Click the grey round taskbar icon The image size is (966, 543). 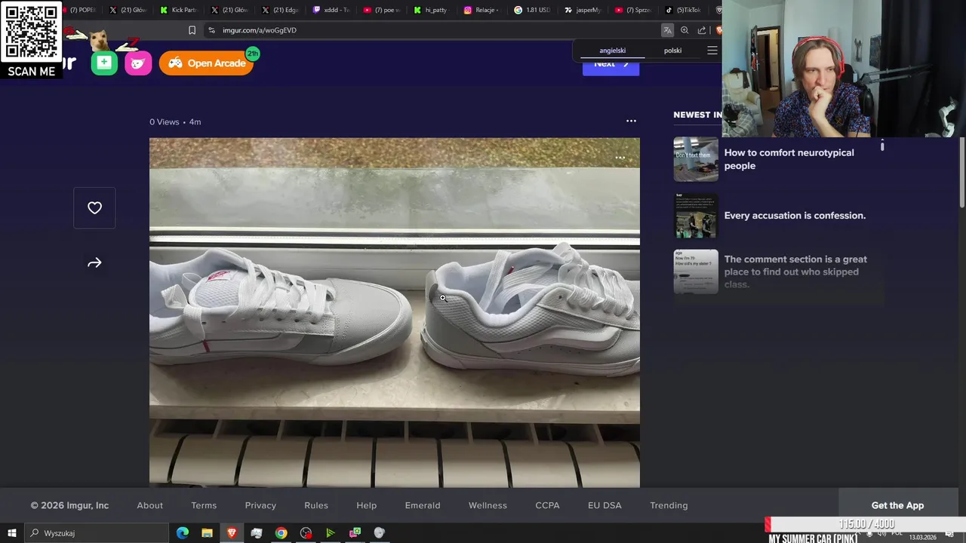coord(380,533)
